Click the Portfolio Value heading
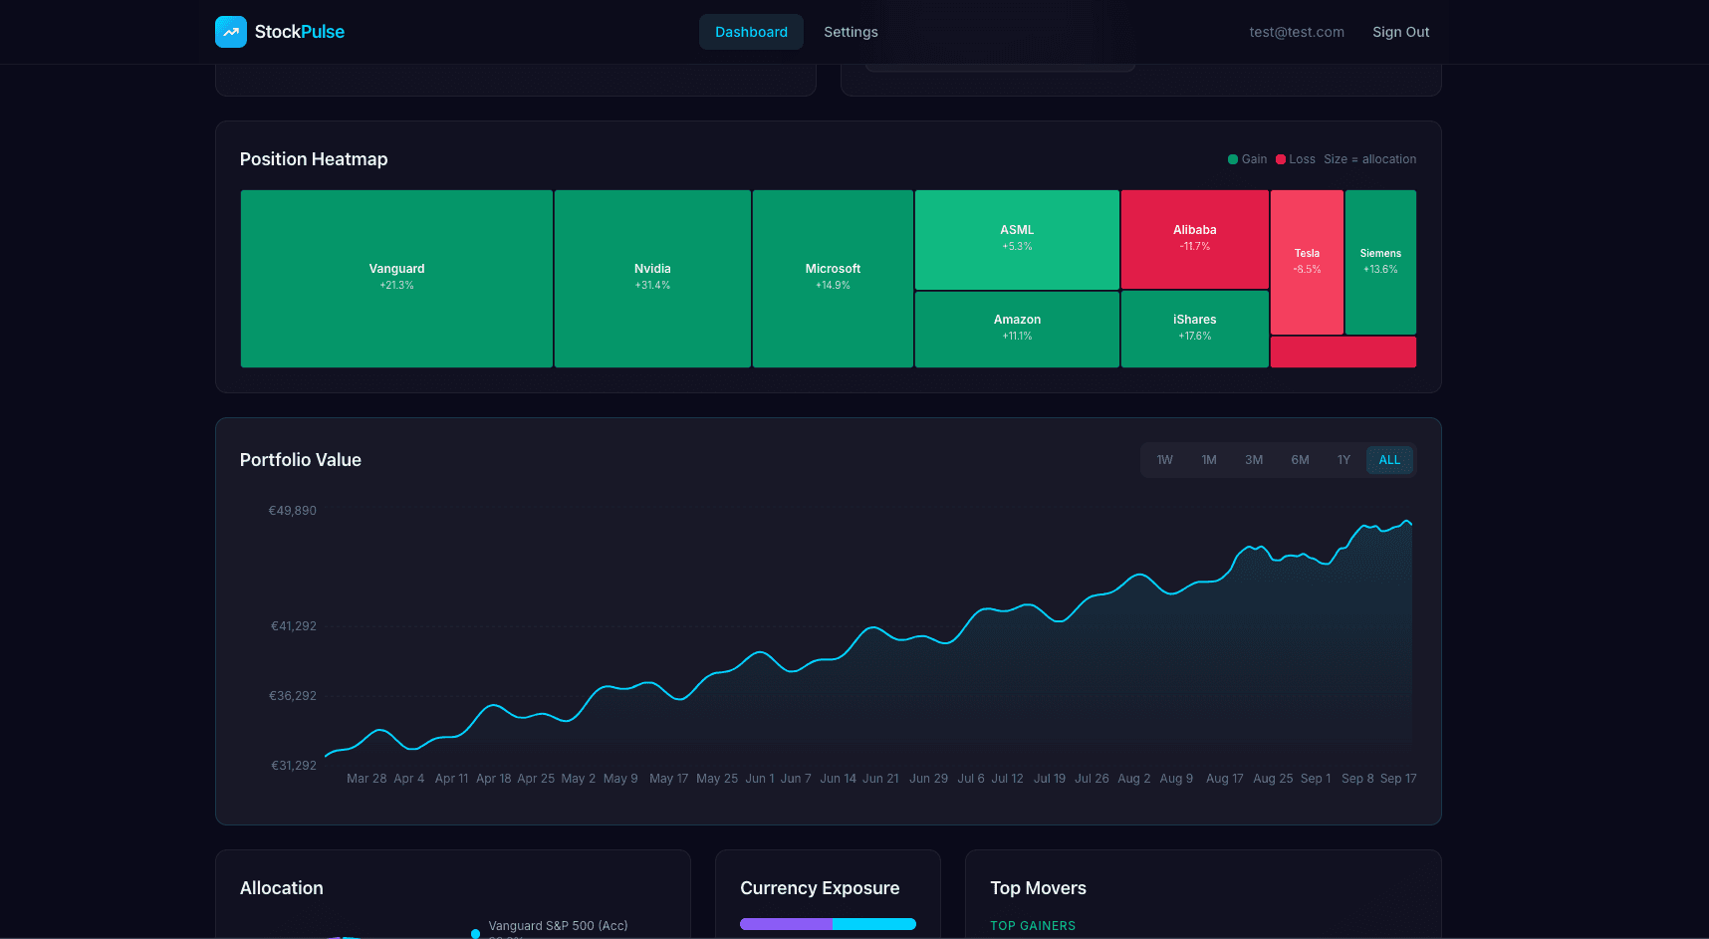Viewport: 1709px width, 939px height. click(301, 460)
